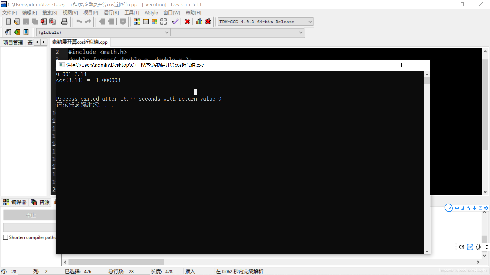490x275 pixels.
Task: Open the 搜索[S] menu
Action: [x=50, y=13]
